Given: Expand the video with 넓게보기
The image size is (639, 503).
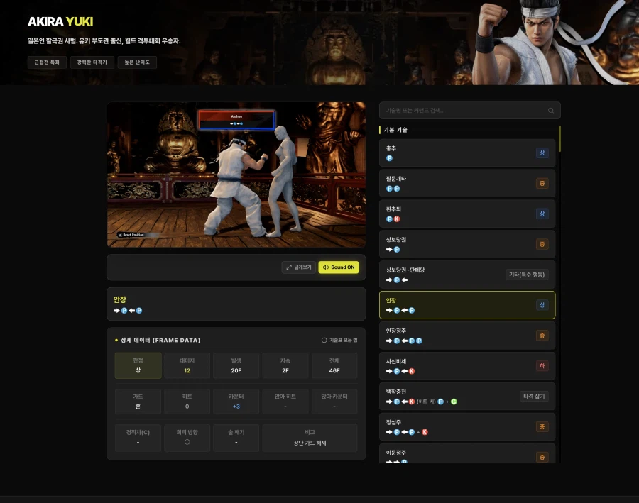Looking at the screenshot, I should (299, 267).
